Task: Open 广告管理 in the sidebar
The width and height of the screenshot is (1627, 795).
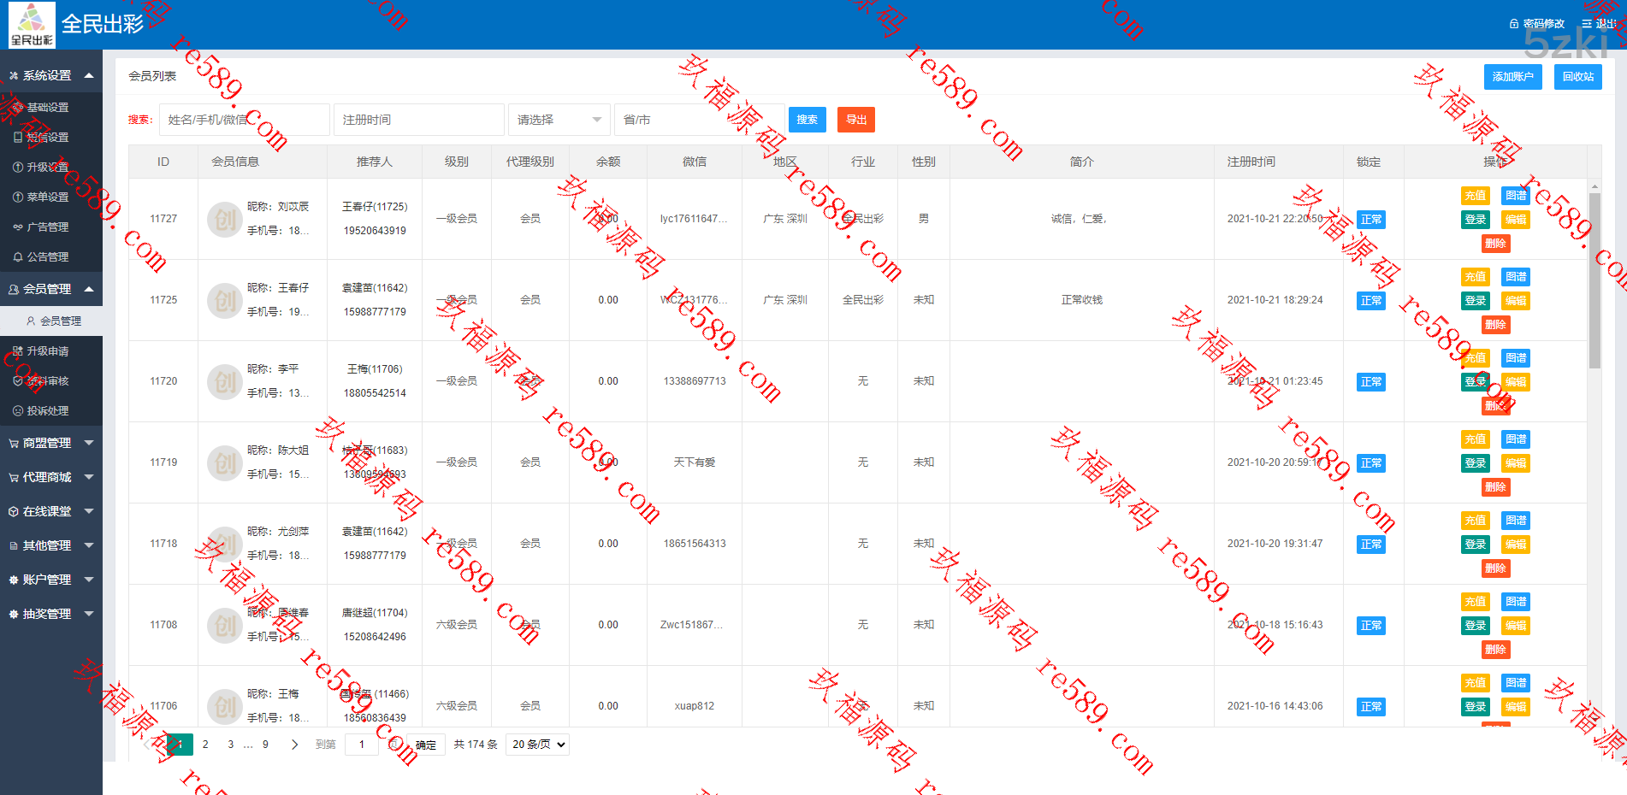Action: 47,227
